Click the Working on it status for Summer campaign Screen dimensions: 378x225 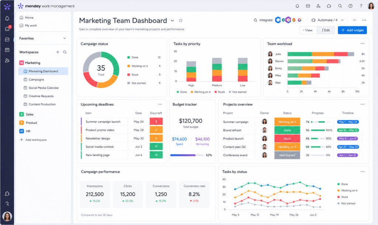[x=287, y=122]
